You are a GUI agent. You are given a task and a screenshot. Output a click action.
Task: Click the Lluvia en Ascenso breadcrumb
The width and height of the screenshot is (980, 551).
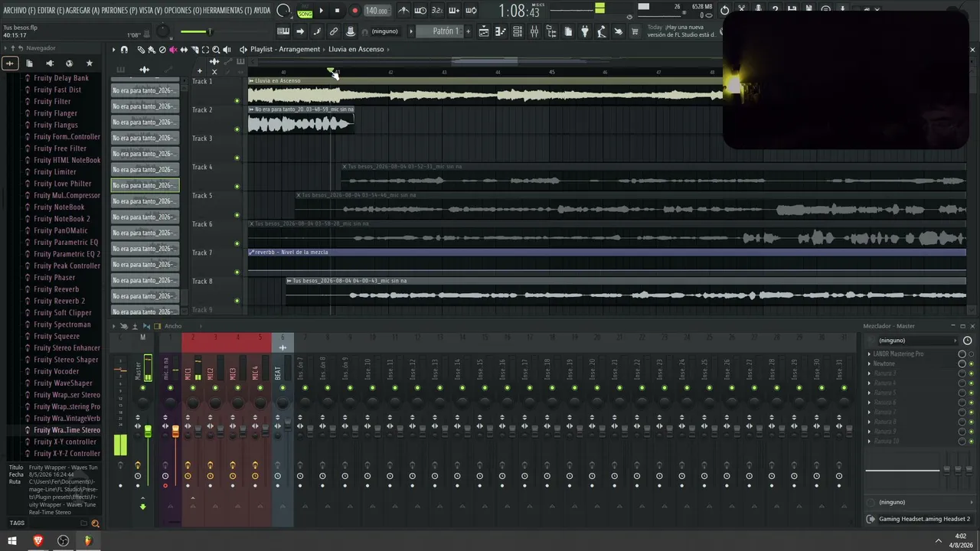[356, 50]
